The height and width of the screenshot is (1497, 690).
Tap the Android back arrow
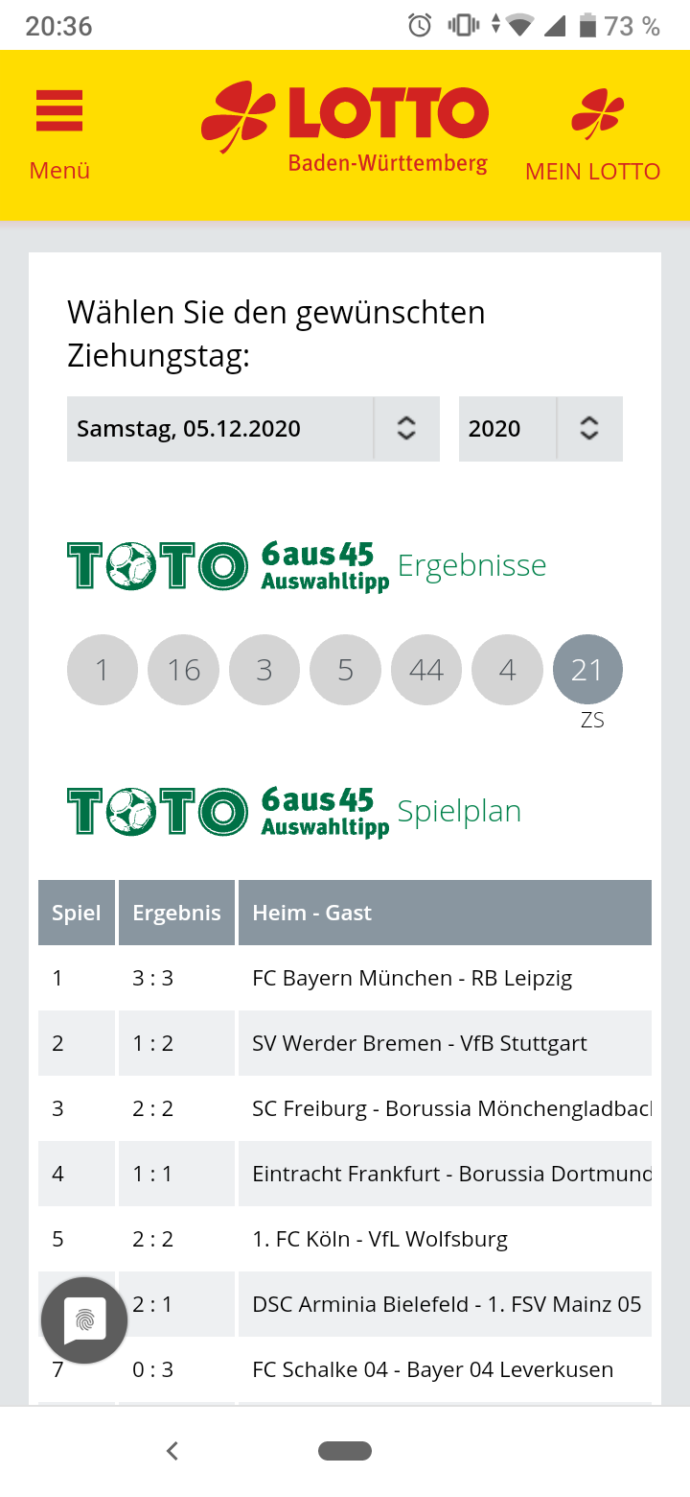point(172,1451)
